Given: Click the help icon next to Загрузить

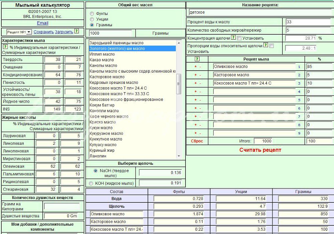Looking at the screenshot, I should (77, 31).
